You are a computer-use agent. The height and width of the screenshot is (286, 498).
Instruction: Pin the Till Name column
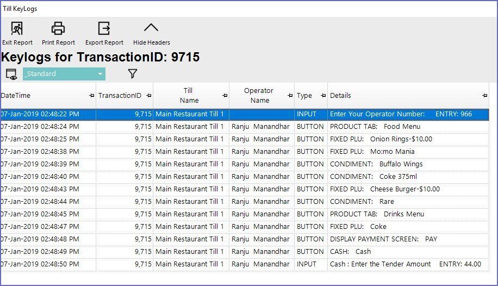click(x=225, y=96)
